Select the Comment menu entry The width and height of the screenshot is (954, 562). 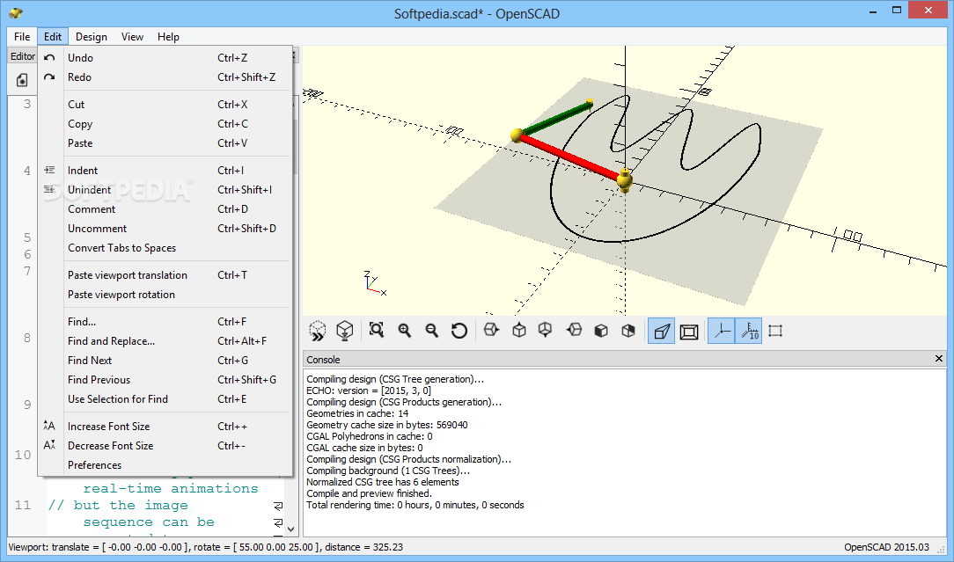point(165,209)
